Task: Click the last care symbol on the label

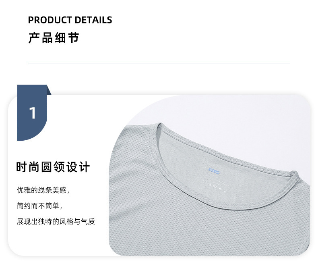Action: coord(225,191)
